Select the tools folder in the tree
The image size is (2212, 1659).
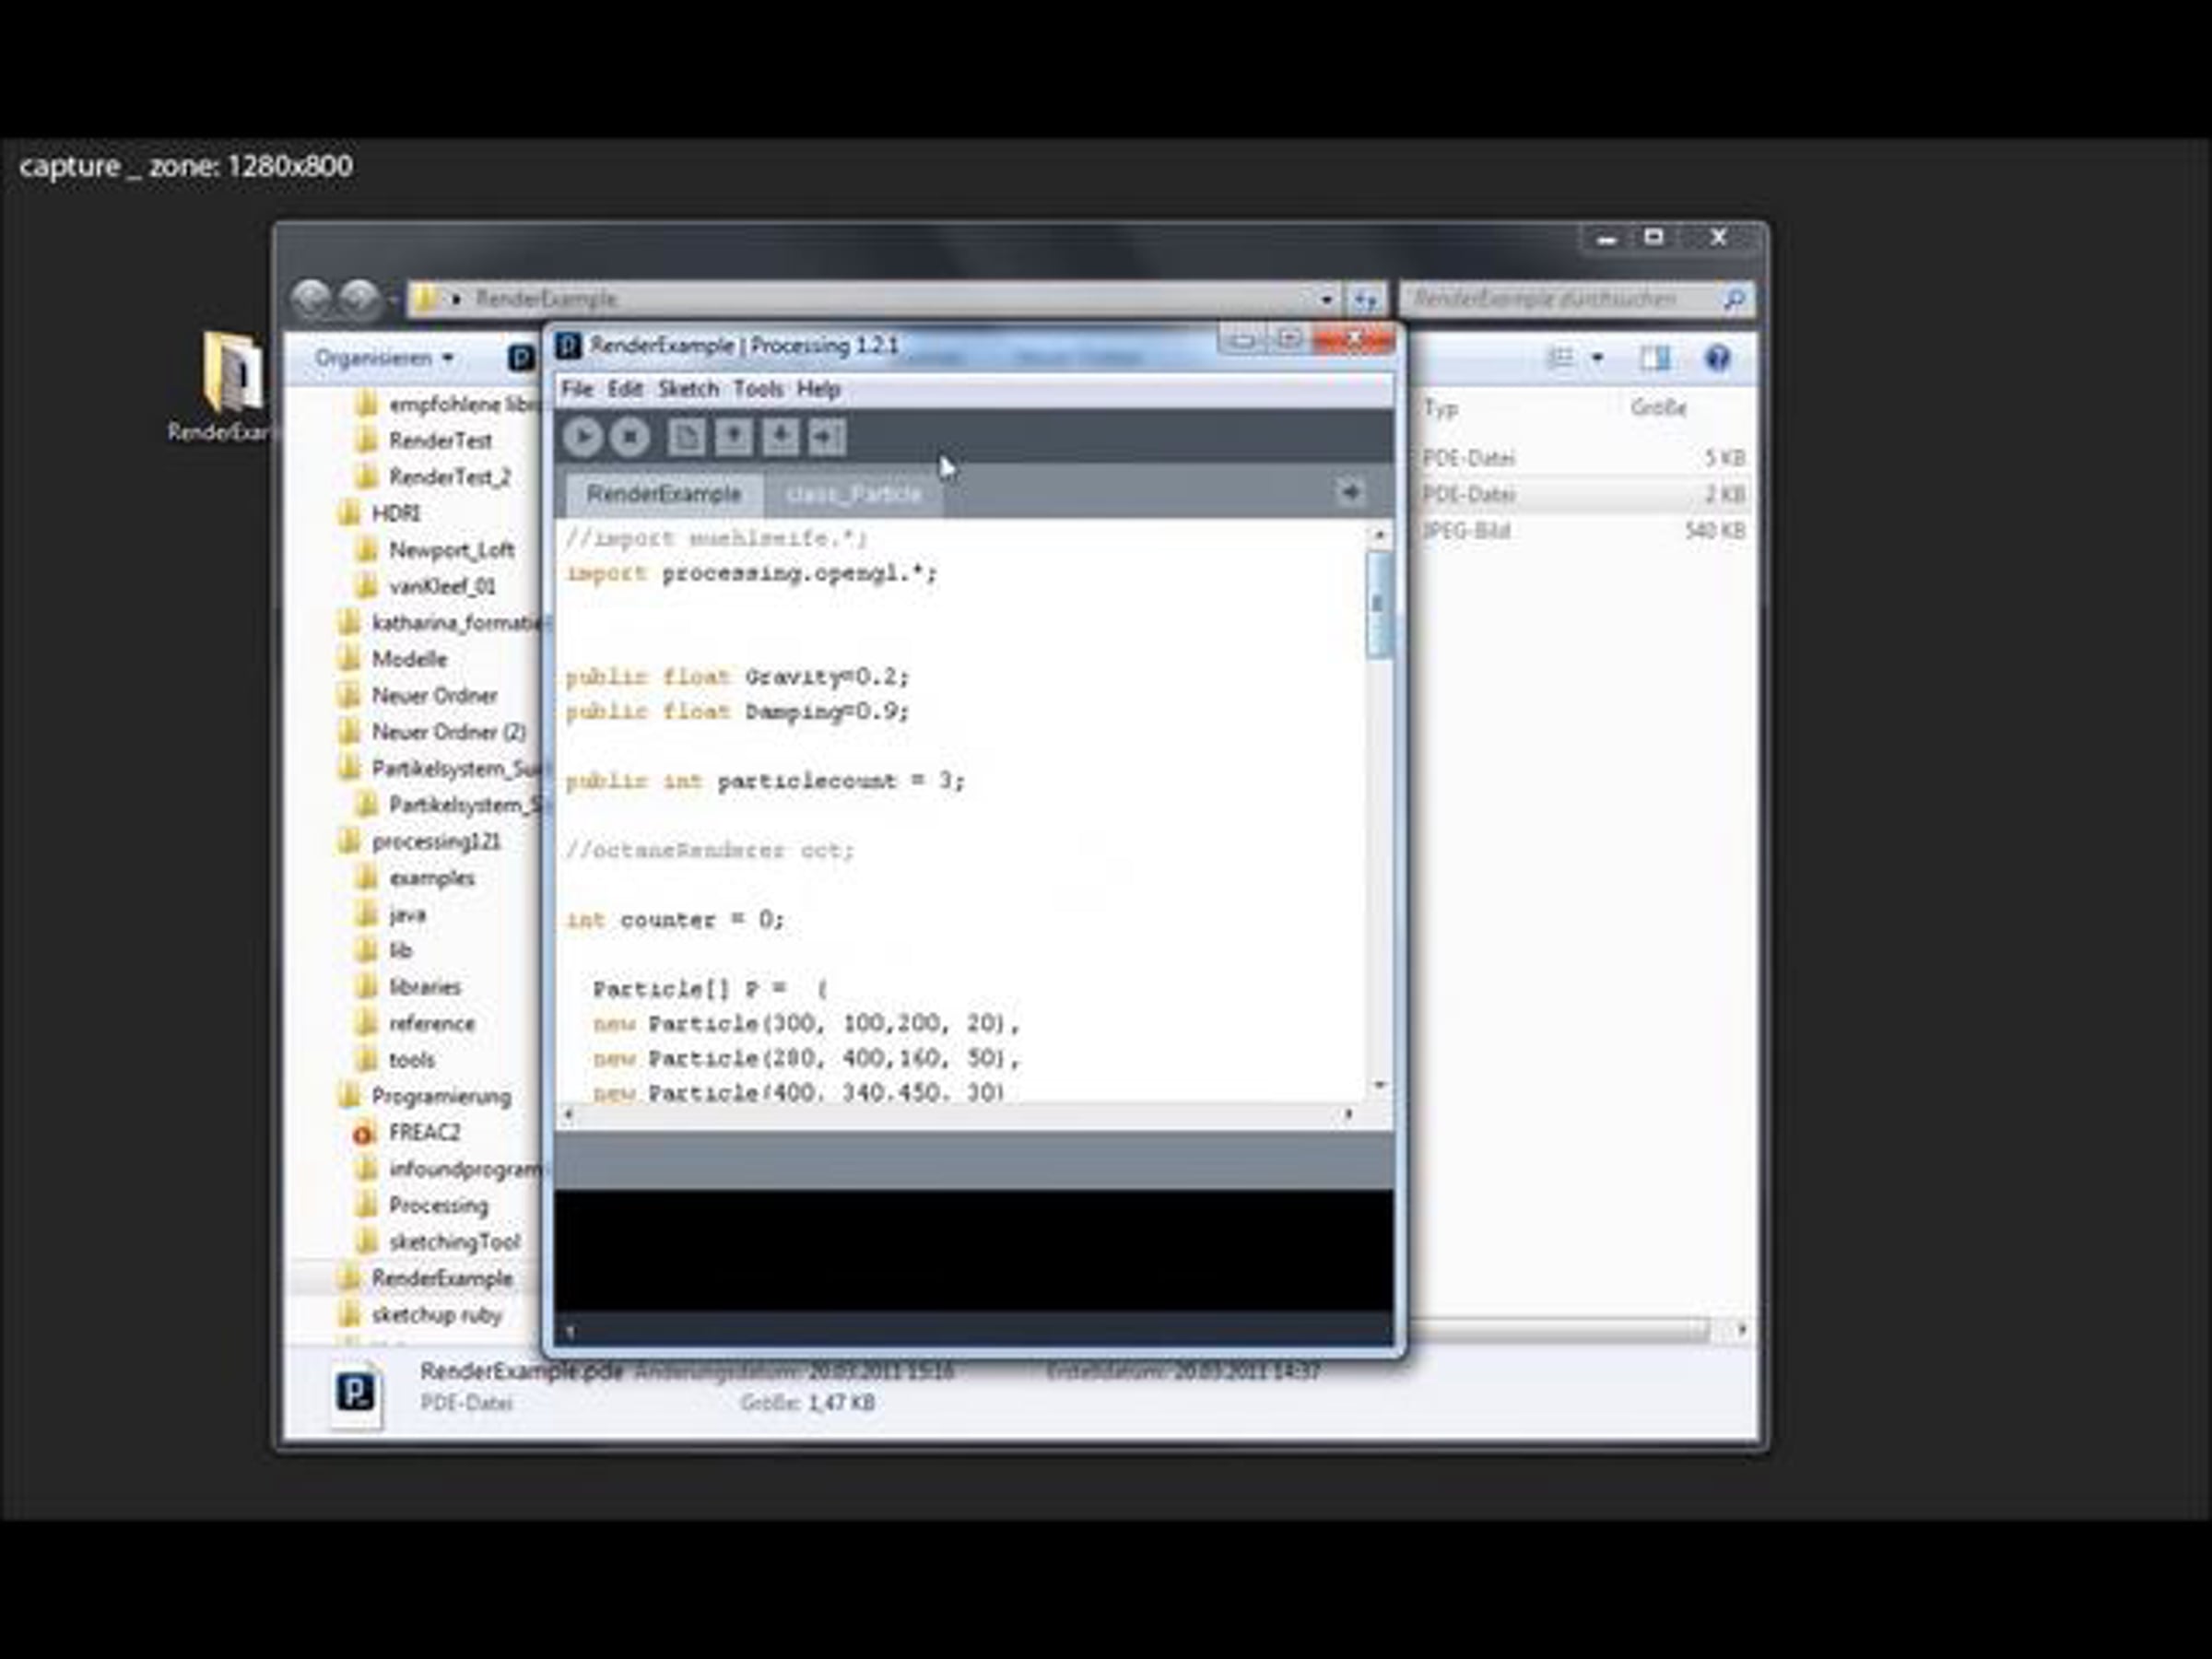412,1059
